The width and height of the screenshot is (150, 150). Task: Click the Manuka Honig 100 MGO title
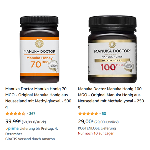coord(111,98)
